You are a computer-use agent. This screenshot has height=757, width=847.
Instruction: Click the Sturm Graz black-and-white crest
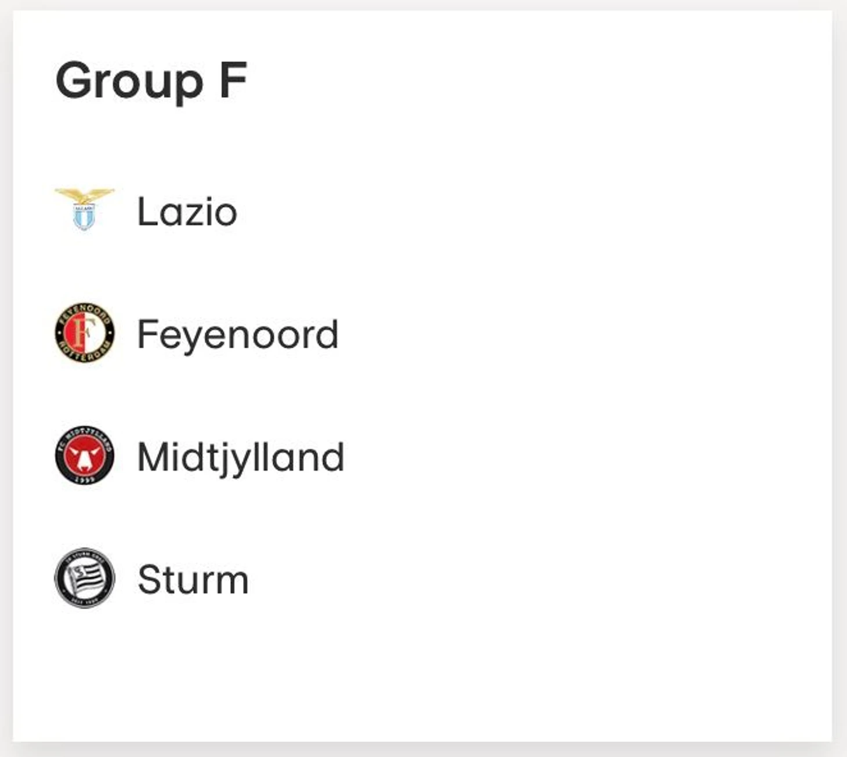pyautogui.click(x=85, y=578)
